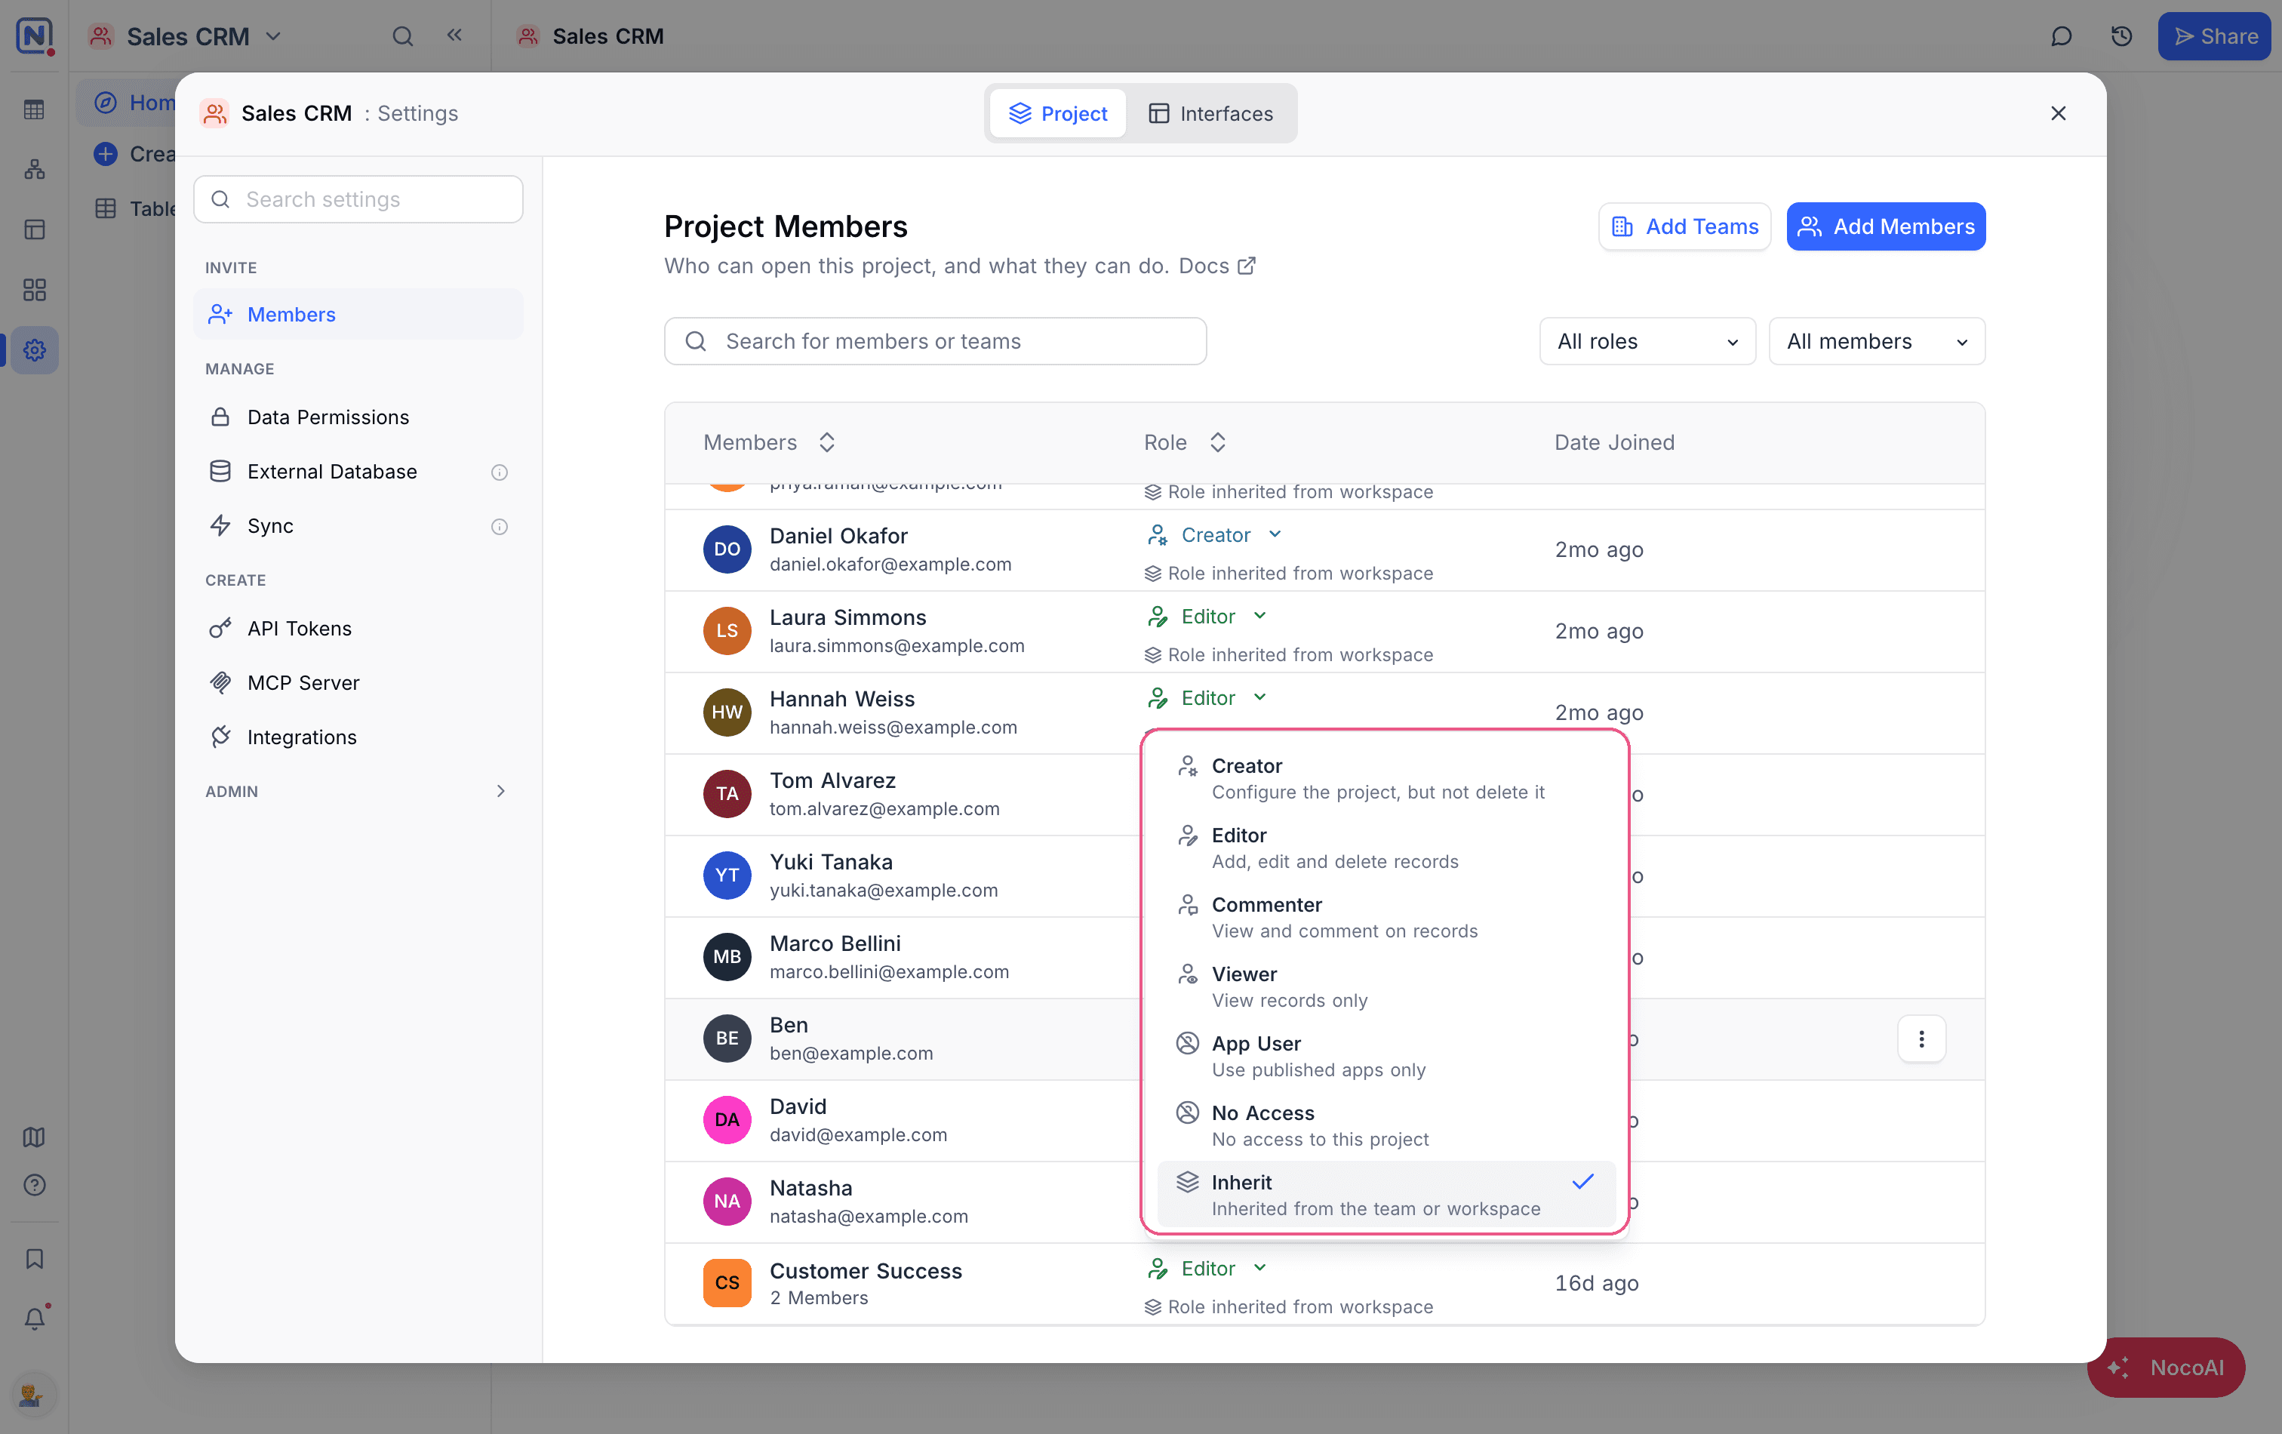The width and height of the screenshot is (2282, 1434).
Task: Open External Database settings
Action: 358,472
